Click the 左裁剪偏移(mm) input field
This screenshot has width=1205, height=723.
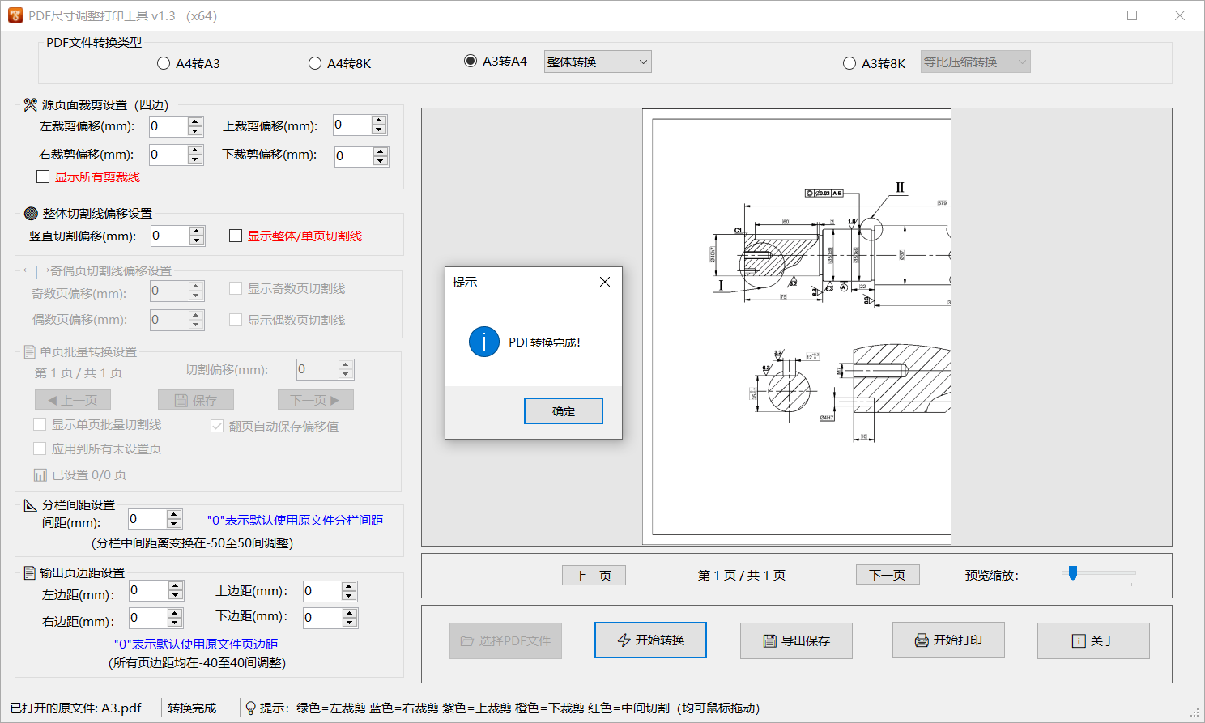[168, 126]
